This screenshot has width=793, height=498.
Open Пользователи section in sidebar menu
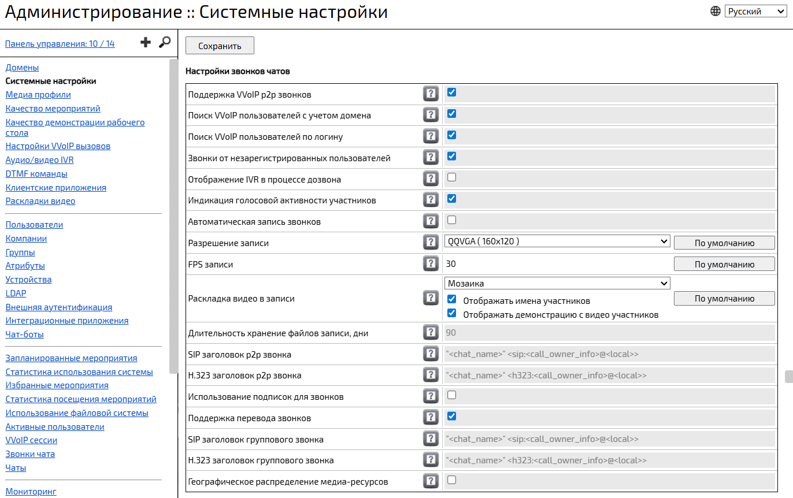point(34,225)
